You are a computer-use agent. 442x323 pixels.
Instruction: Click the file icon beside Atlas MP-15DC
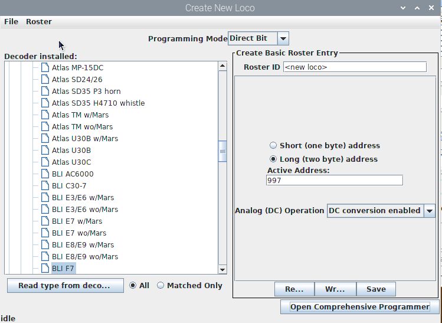point(45,68)
